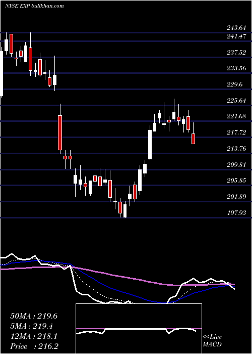This screenshot has height=354, width=252.
Task: Click the 5MA : 219.4 reading
Action: 31,326
